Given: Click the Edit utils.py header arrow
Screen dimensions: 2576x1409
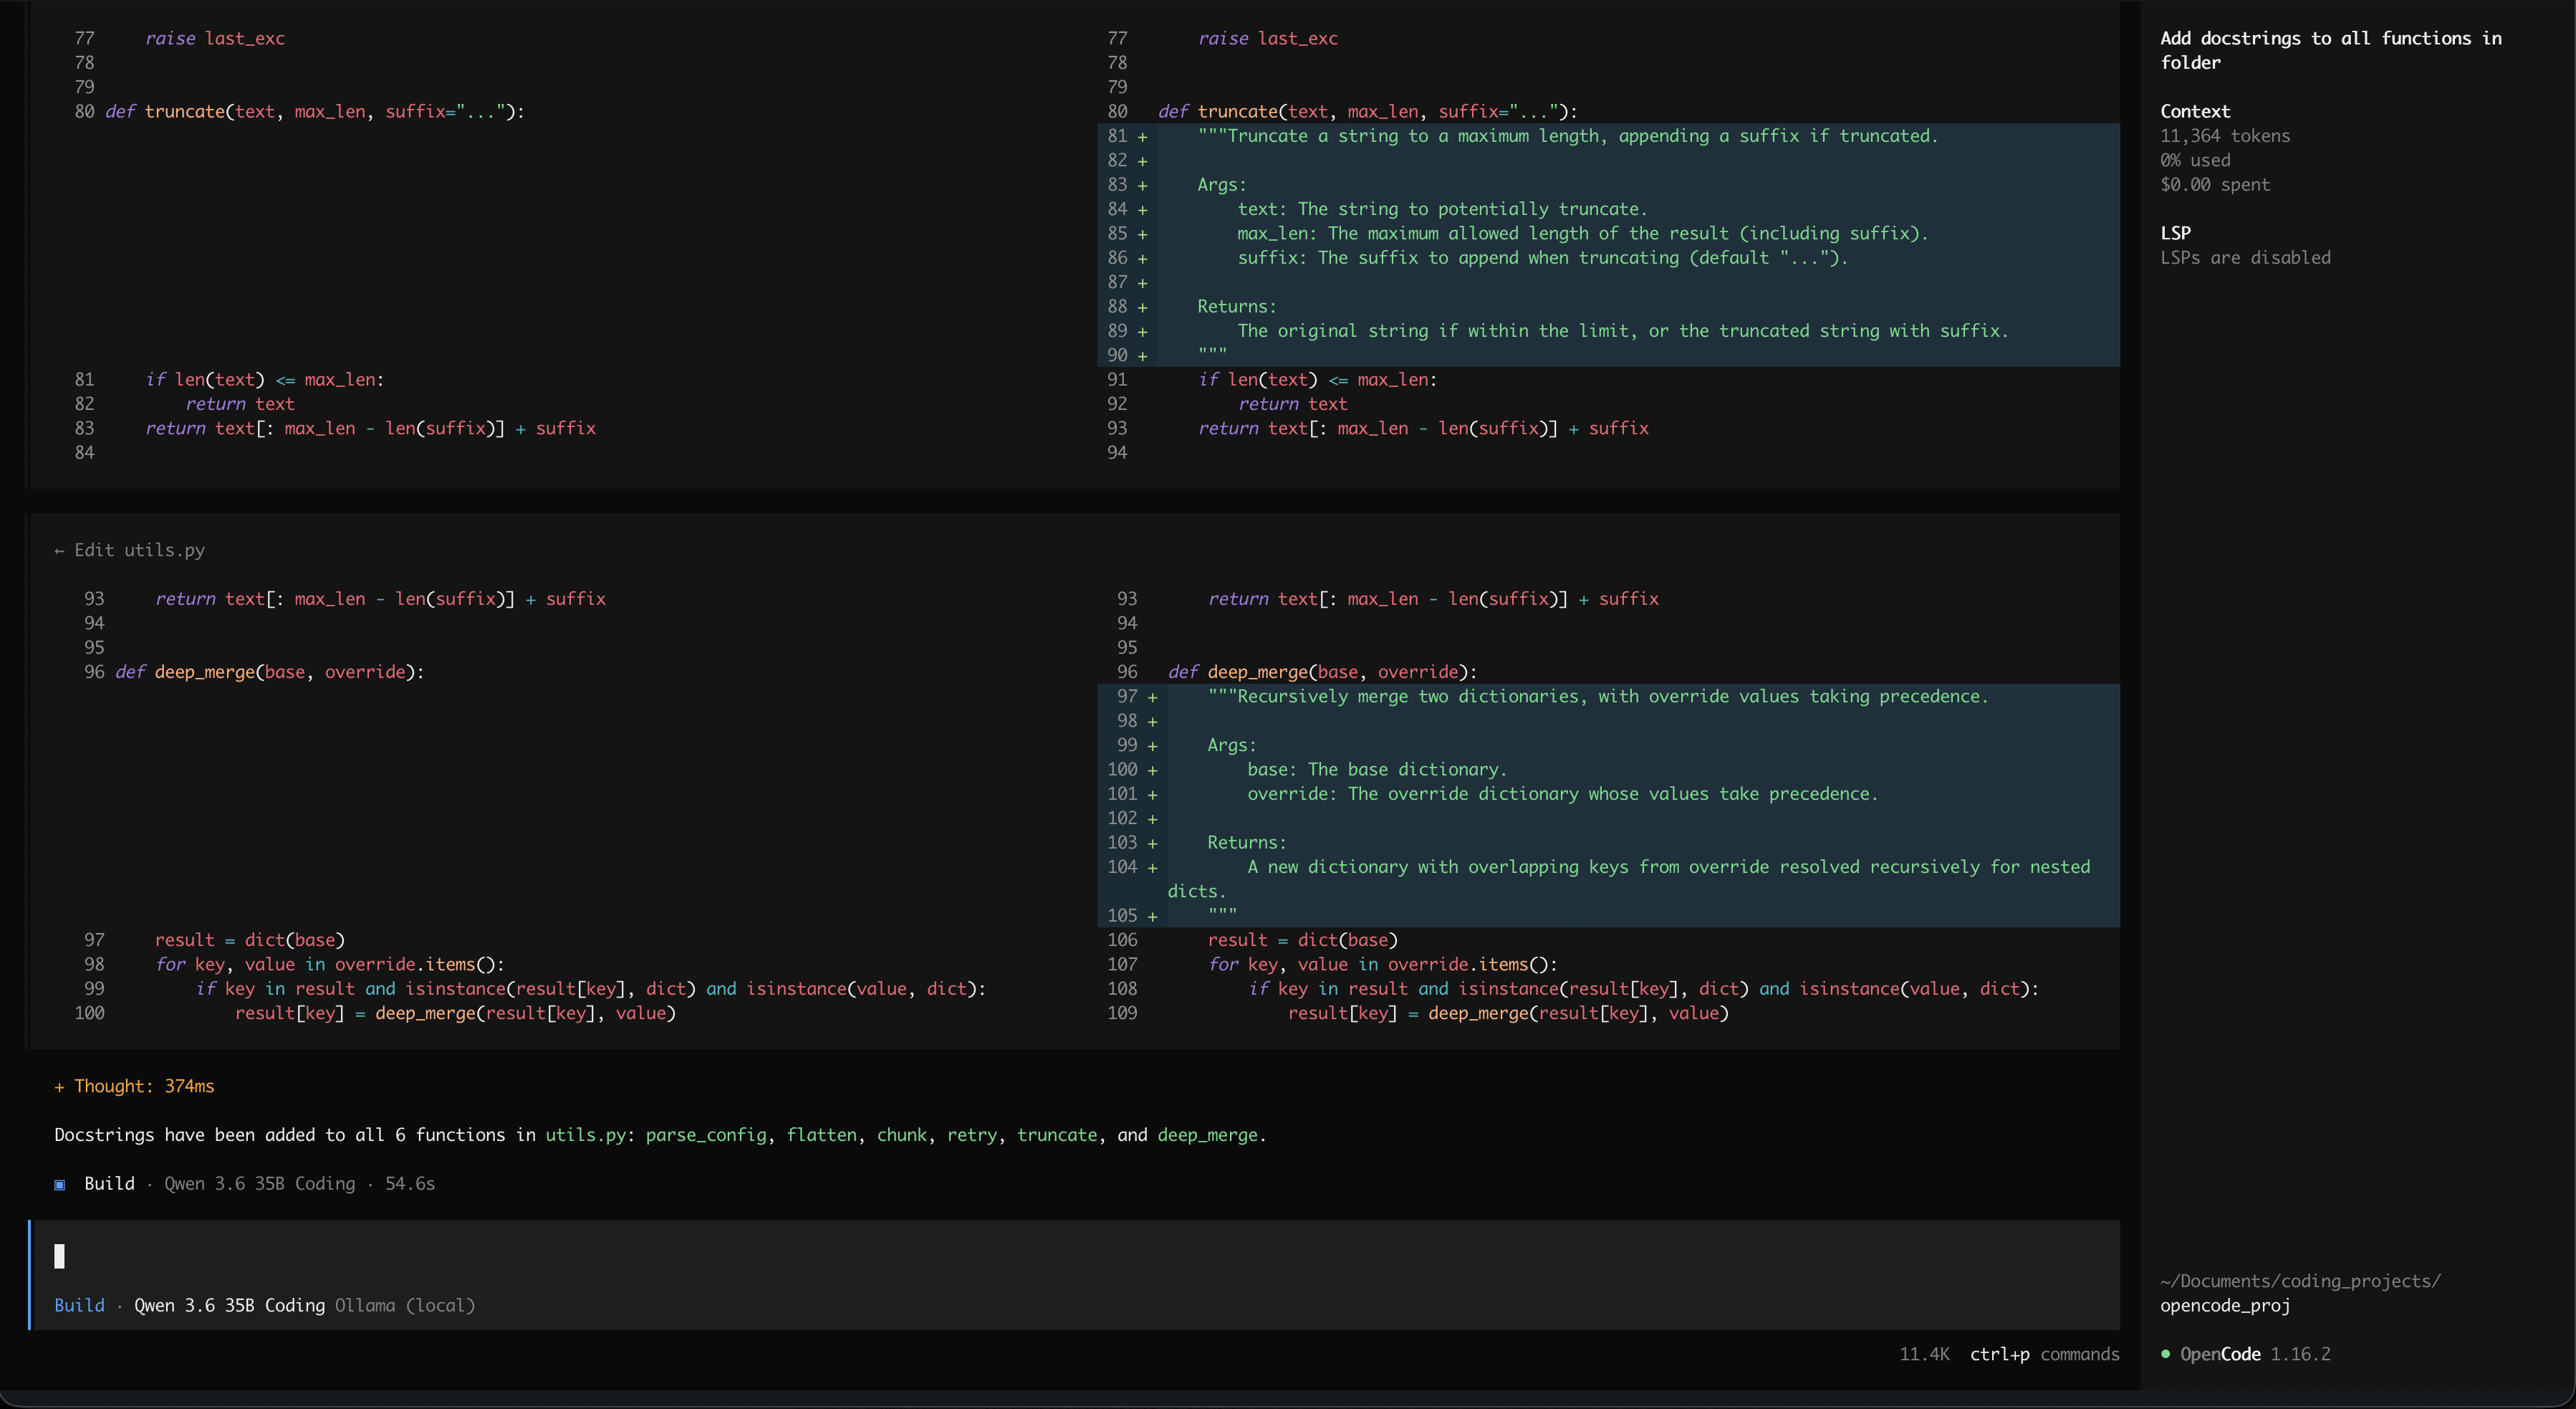Looking at the screenshot, I should pos(59,550).
